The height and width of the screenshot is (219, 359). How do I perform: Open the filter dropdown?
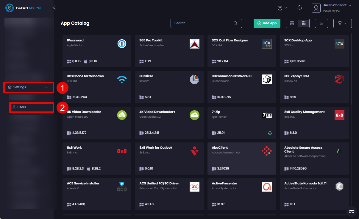342,23
